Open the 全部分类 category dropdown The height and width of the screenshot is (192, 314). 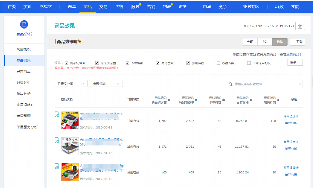[106, 83]
